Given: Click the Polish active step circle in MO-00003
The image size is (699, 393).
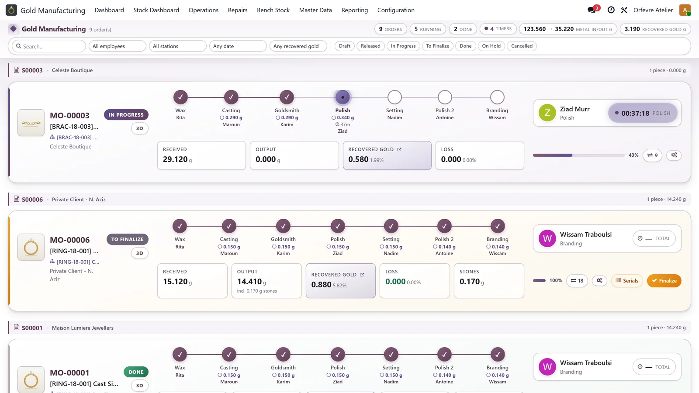Looking at the screenshot, I should pyautogui.click(x=343, y=97).
